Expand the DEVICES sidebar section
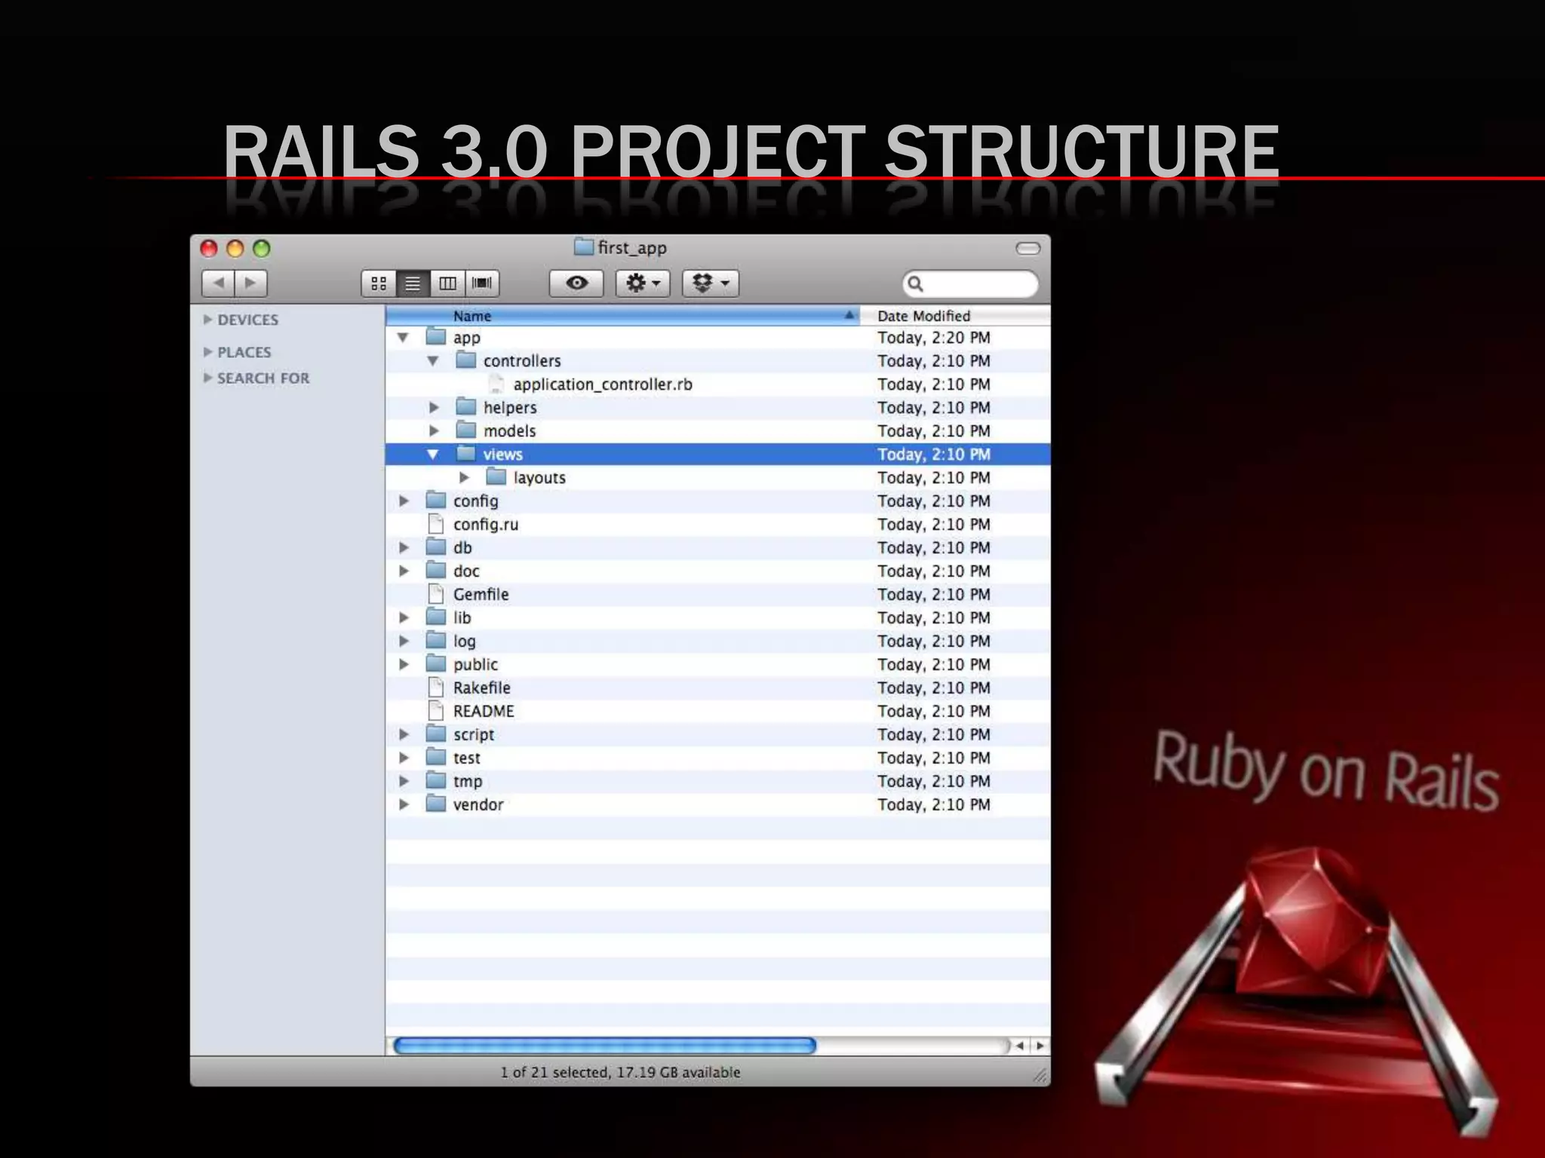Viewport: 1545px width, 1158px height. 208,320
